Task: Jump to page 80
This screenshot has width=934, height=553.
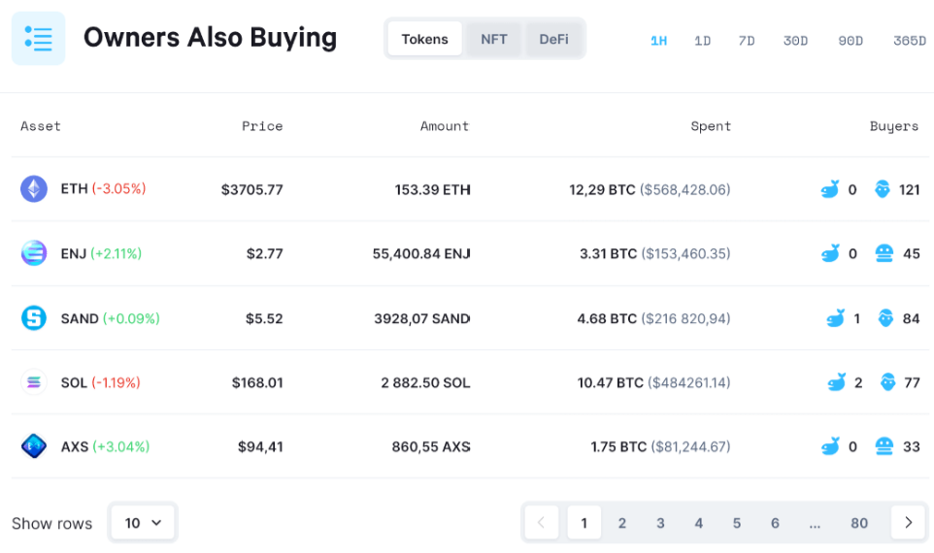Action: coord(858,523)
